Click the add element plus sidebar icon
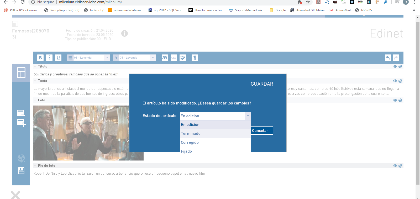 (x=21, y=123)
